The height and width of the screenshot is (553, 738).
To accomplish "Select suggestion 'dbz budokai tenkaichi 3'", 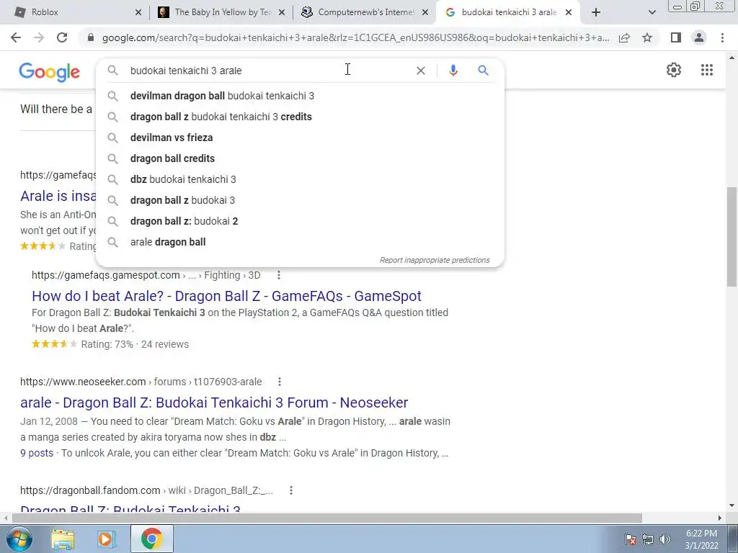I will tap(300, 179).
